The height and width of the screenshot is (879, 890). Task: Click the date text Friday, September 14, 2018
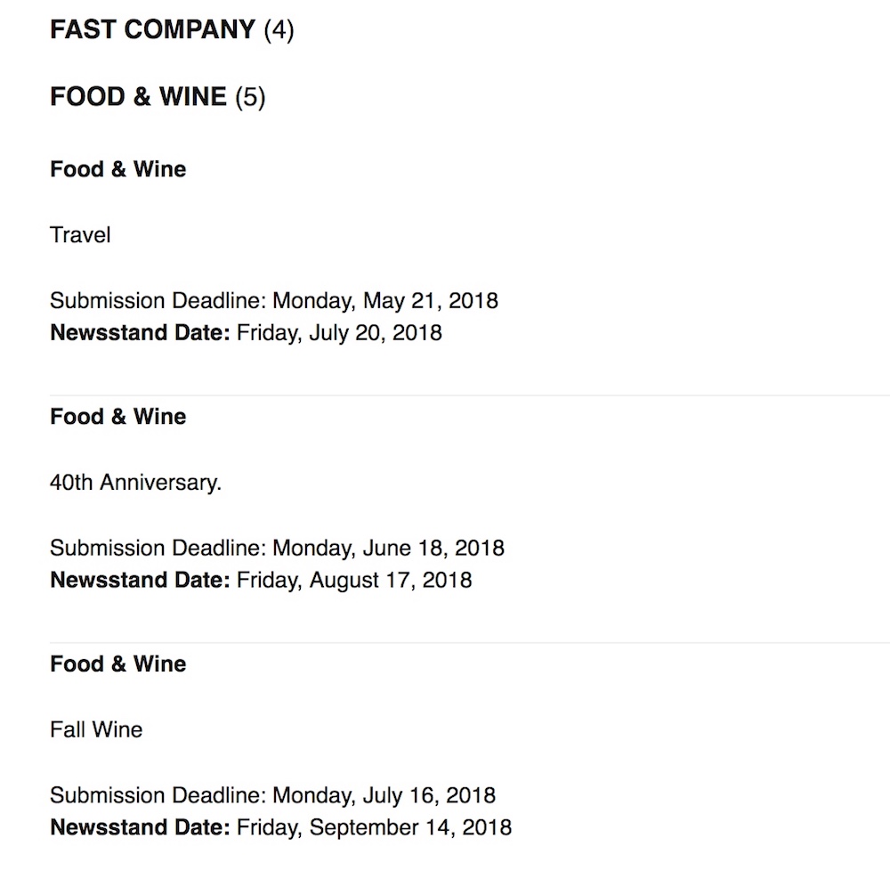[374, 827]
